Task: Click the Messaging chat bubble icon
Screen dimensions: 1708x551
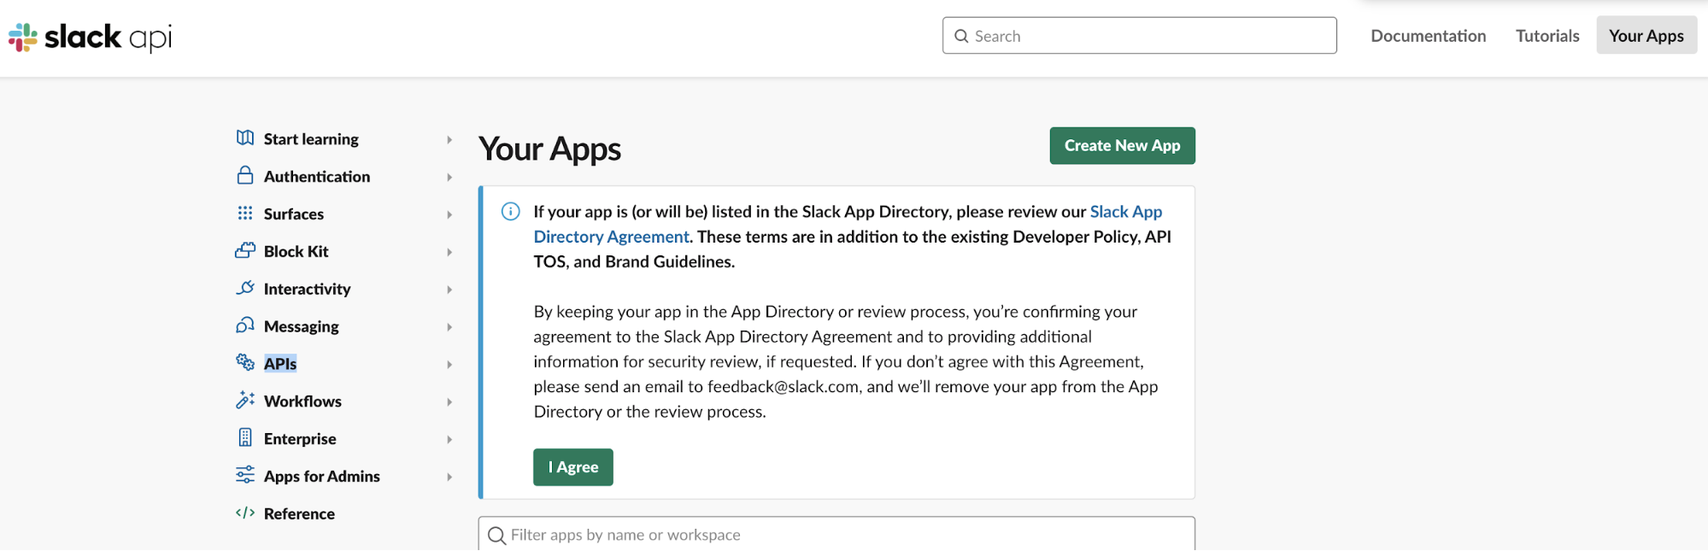Action: coord(245,325)
